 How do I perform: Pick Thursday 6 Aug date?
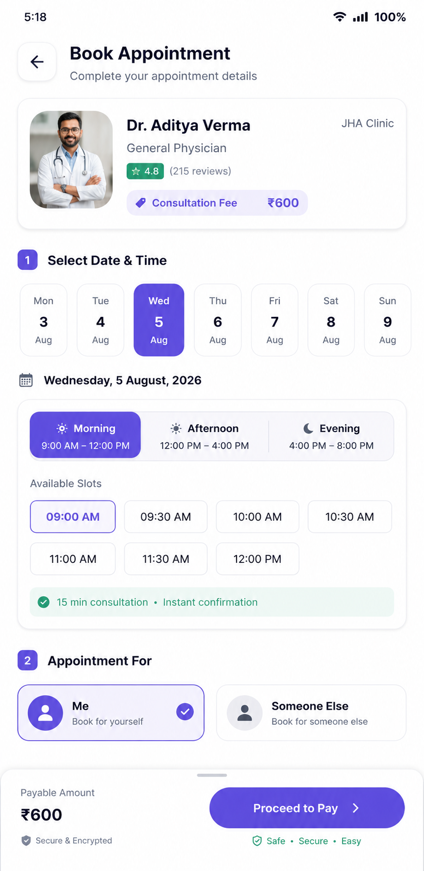click(218, 320)
